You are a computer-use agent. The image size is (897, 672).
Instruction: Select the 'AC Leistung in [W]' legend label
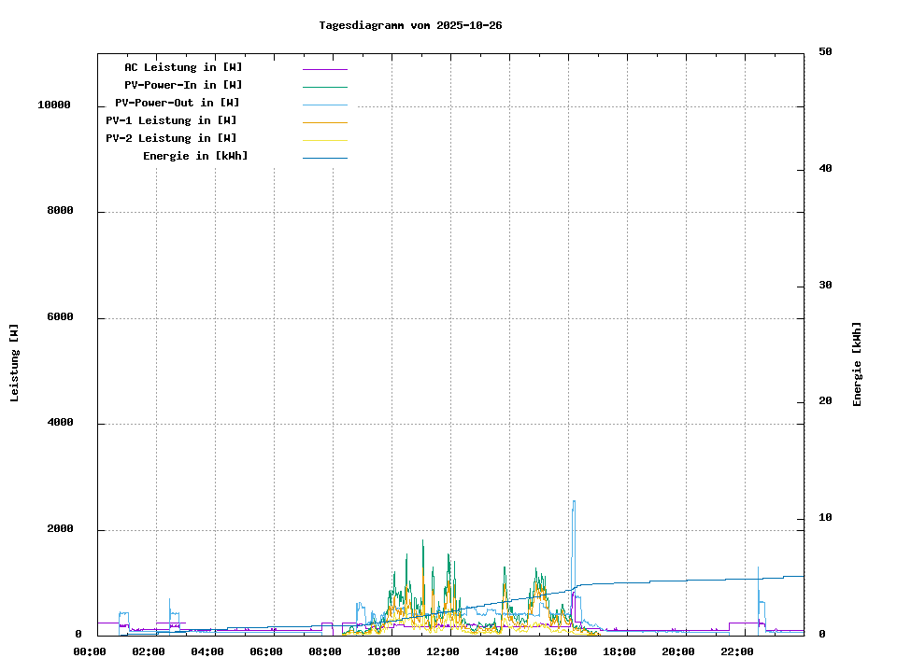click(183, 67)
